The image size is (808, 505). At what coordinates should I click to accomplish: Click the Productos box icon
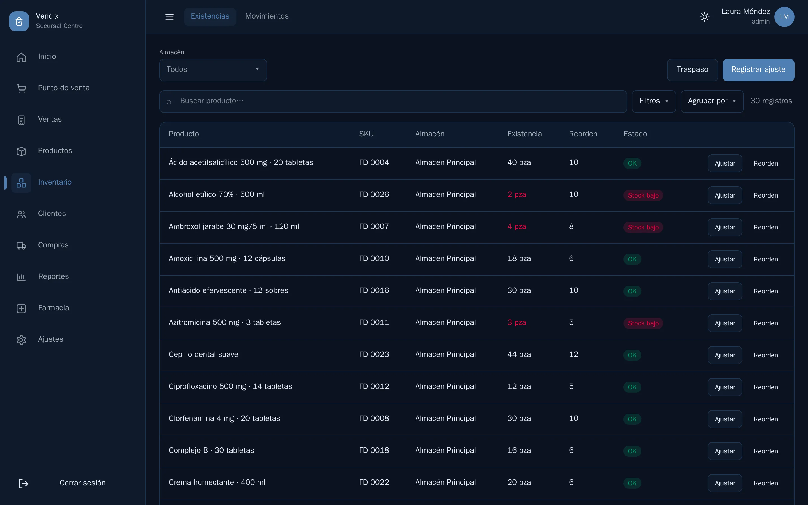coord(21,151)
